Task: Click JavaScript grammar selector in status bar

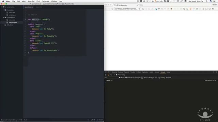Action: [100, 120]
